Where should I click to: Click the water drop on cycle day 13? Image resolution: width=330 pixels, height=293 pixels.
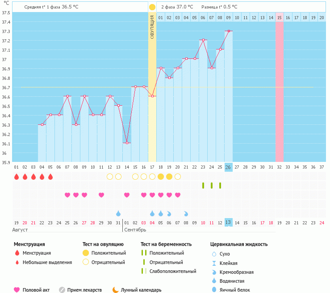point(118,213)
